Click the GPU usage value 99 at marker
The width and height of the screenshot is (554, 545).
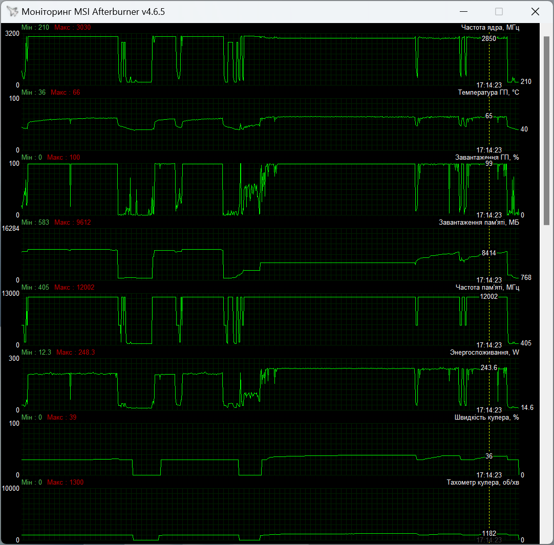488,163
